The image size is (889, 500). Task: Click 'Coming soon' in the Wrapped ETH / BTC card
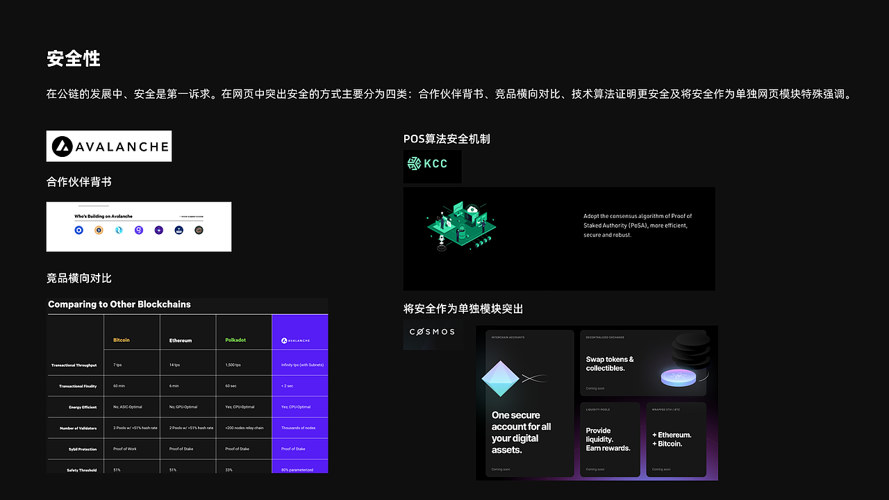click(x=661, y=469)
